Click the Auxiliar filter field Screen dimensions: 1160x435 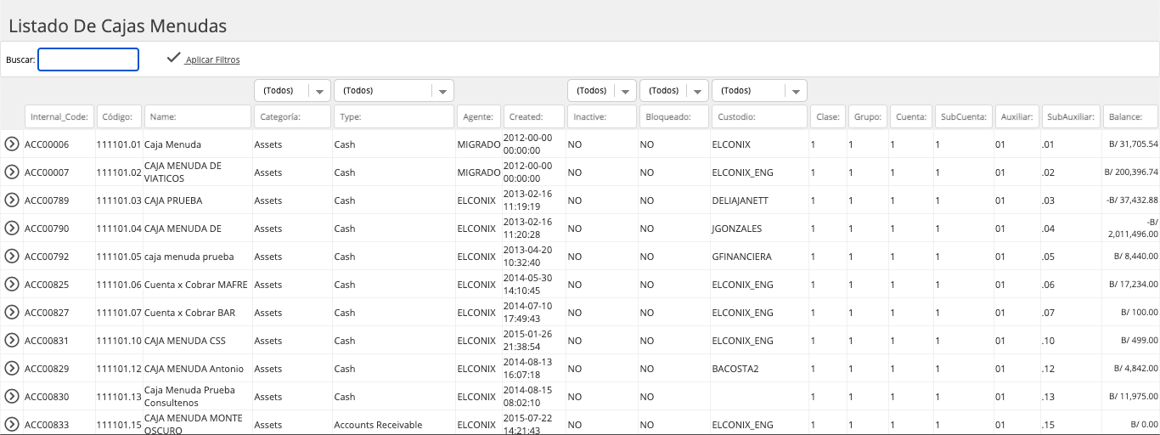1017,116
